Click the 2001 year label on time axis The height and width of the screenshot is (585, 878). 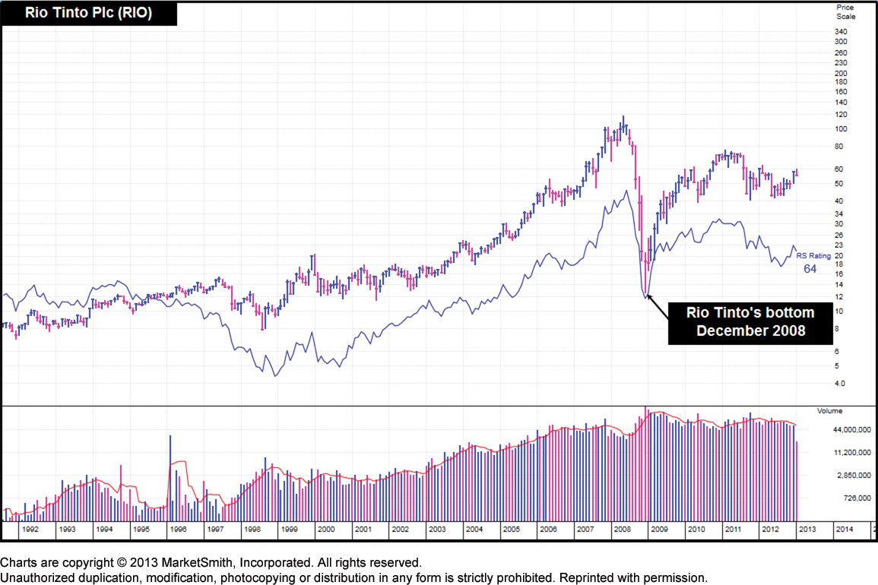click(363, 530)
